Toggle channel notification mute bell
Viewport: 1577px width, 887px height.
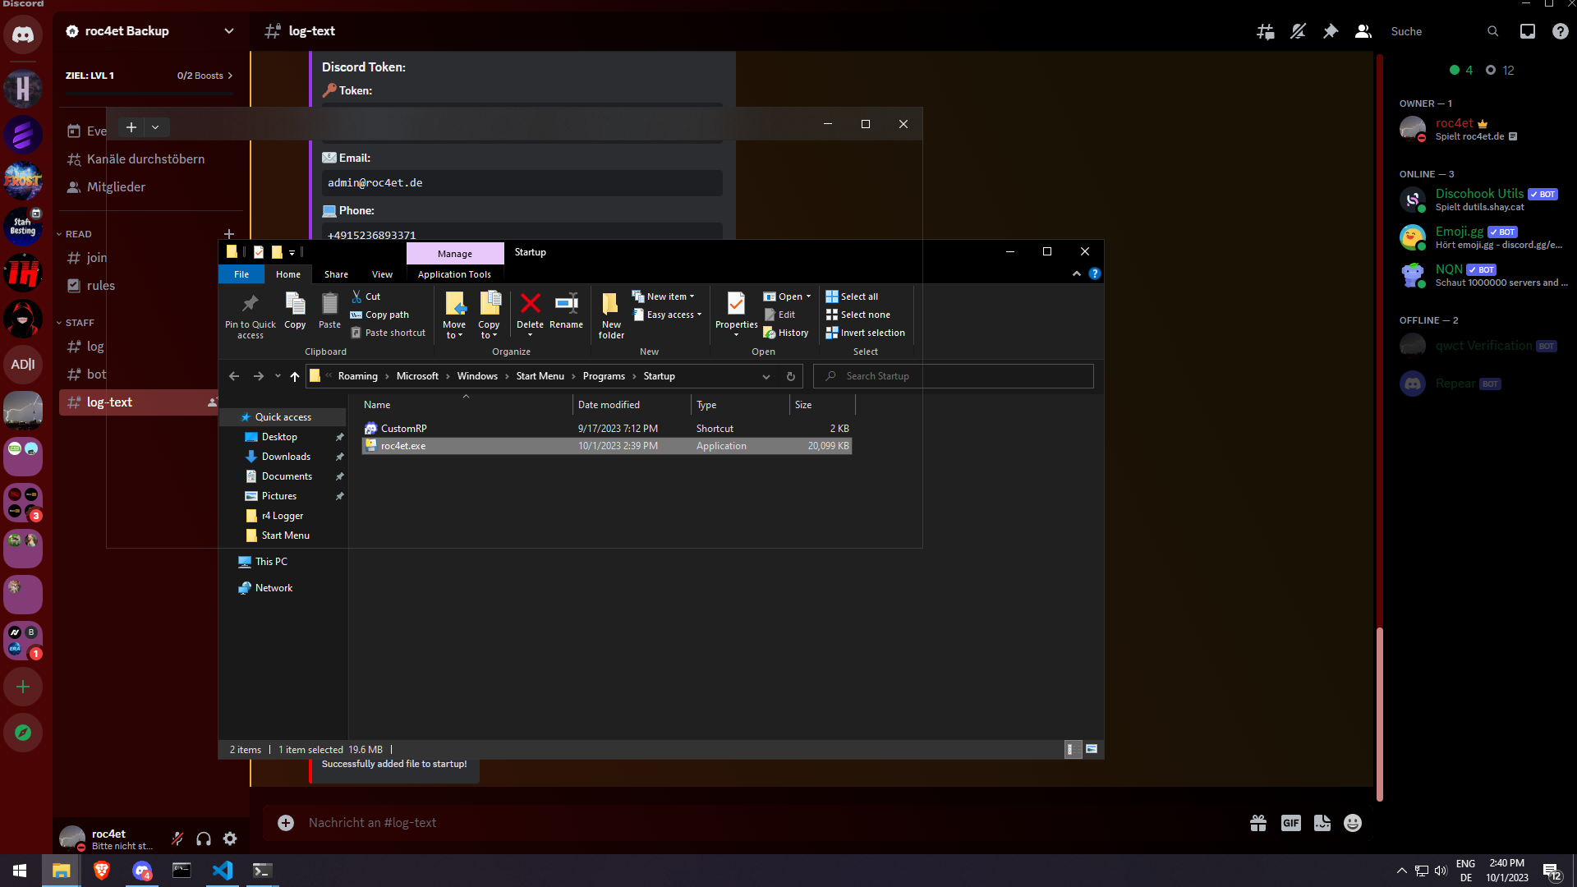coord(1298,31)
